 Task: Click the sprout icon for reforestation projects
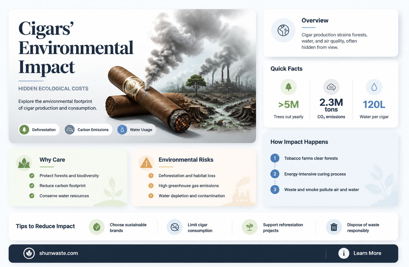[249, 227]
